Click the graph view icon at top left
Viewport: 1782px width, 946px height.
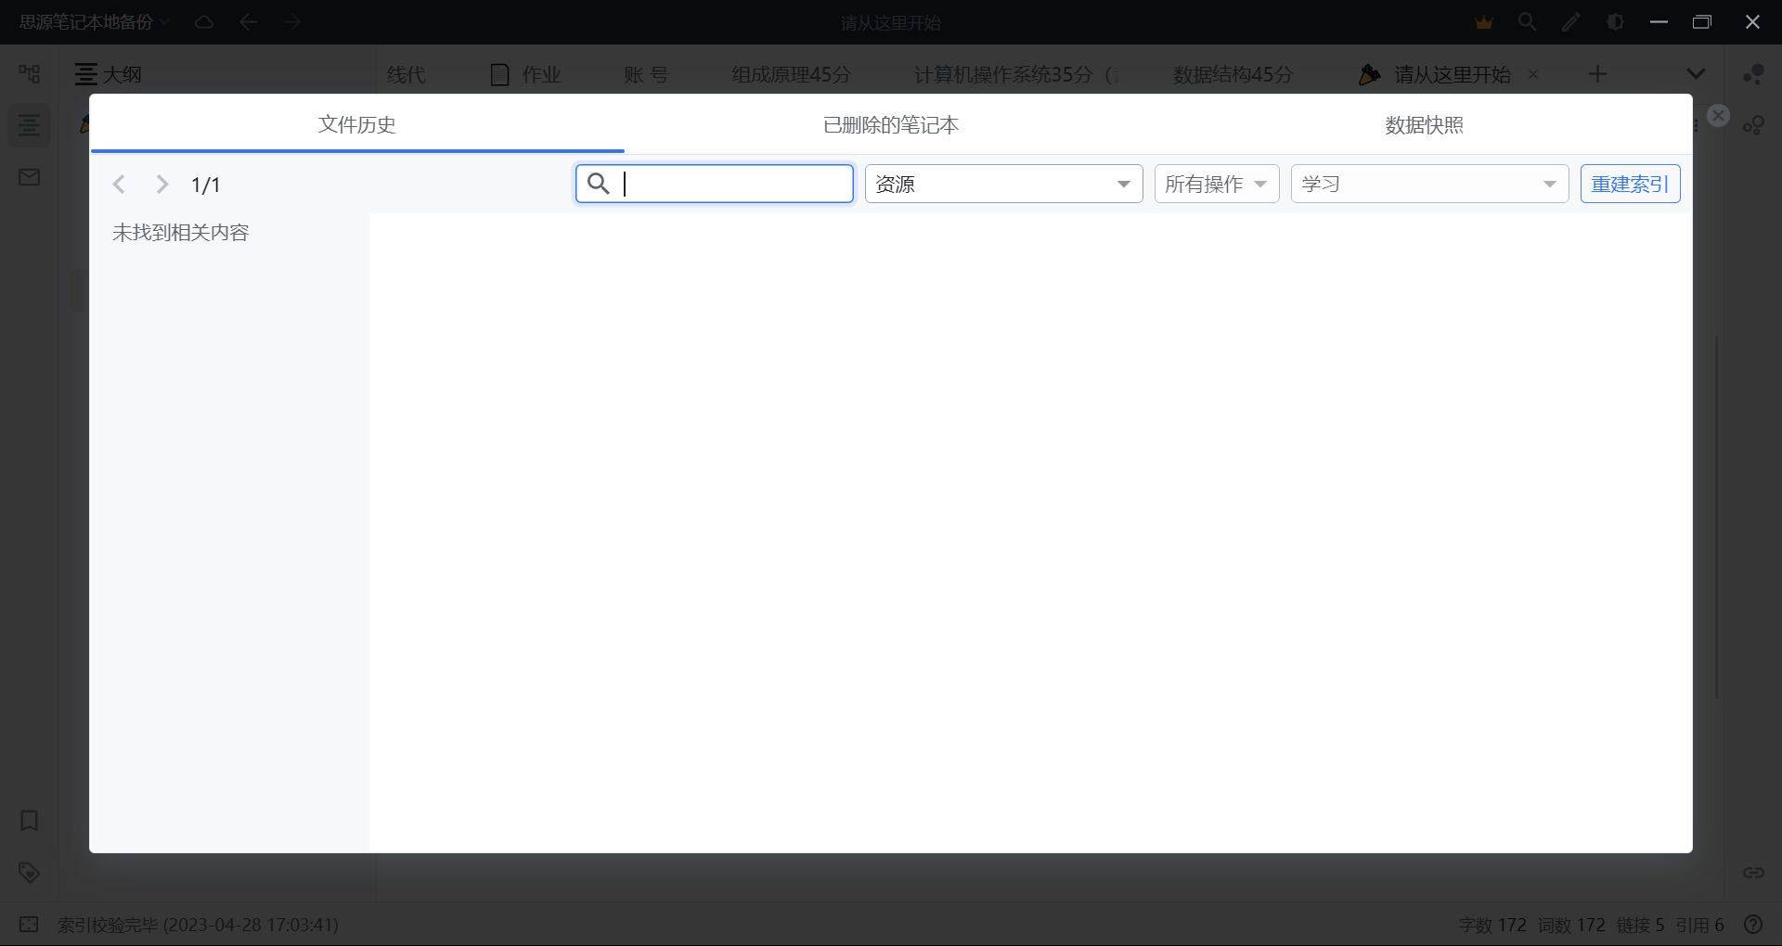[x=29, y=72]
